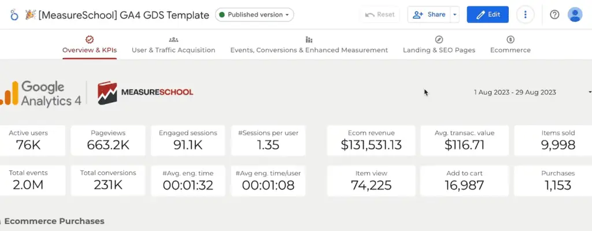
Task: Open the help question mark icon
Action: pos(554,14)
